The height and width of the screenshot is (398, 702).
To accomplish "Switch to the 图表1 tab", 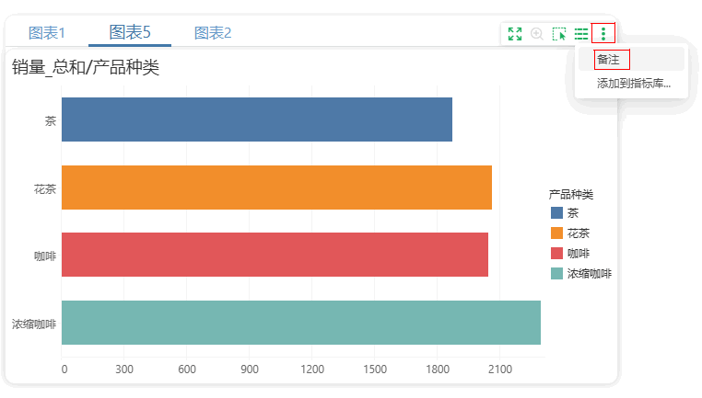I will 47,32.
